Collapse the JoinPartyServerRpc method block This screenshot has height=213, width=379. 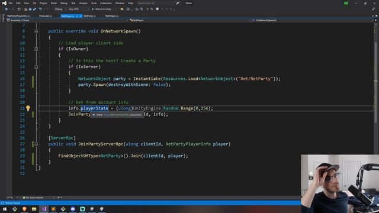(x=36, y=144)
